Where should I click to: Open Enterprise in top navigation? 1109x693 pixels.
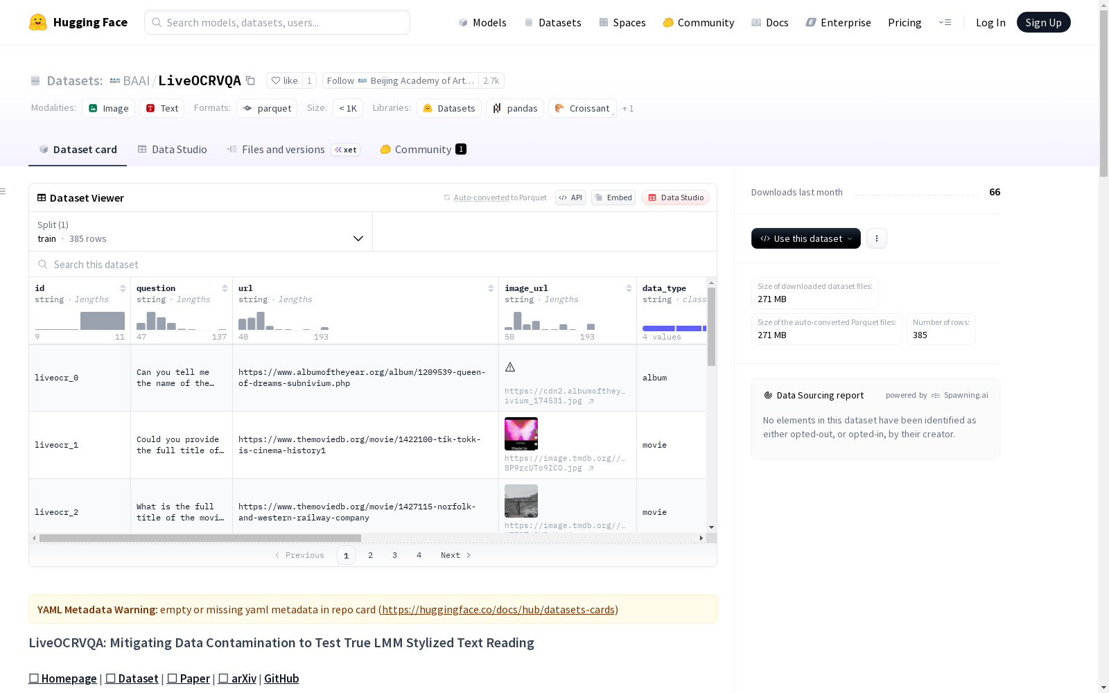click(x=839, y=22)
